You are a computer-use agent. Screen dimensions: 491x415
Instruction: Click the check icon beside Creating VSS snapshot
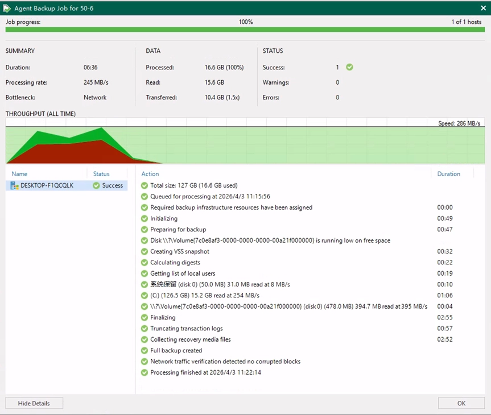[145, 252]
